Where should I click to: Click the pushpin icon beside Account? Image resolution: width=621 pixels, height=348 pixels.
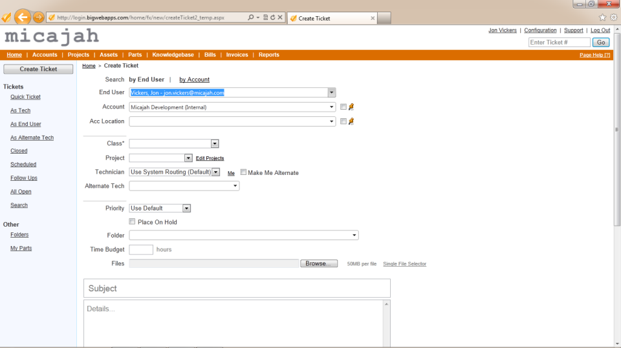[x=351, y=107]
